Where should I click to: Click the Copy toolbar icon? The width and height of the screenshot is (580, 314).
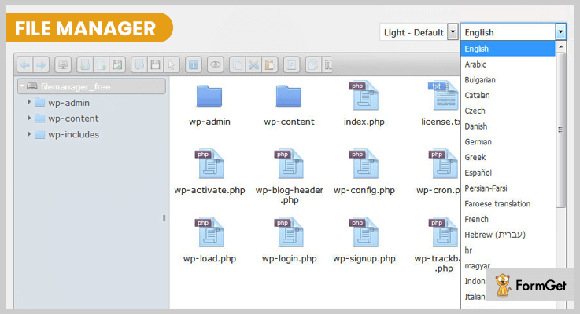coord(237,65)
